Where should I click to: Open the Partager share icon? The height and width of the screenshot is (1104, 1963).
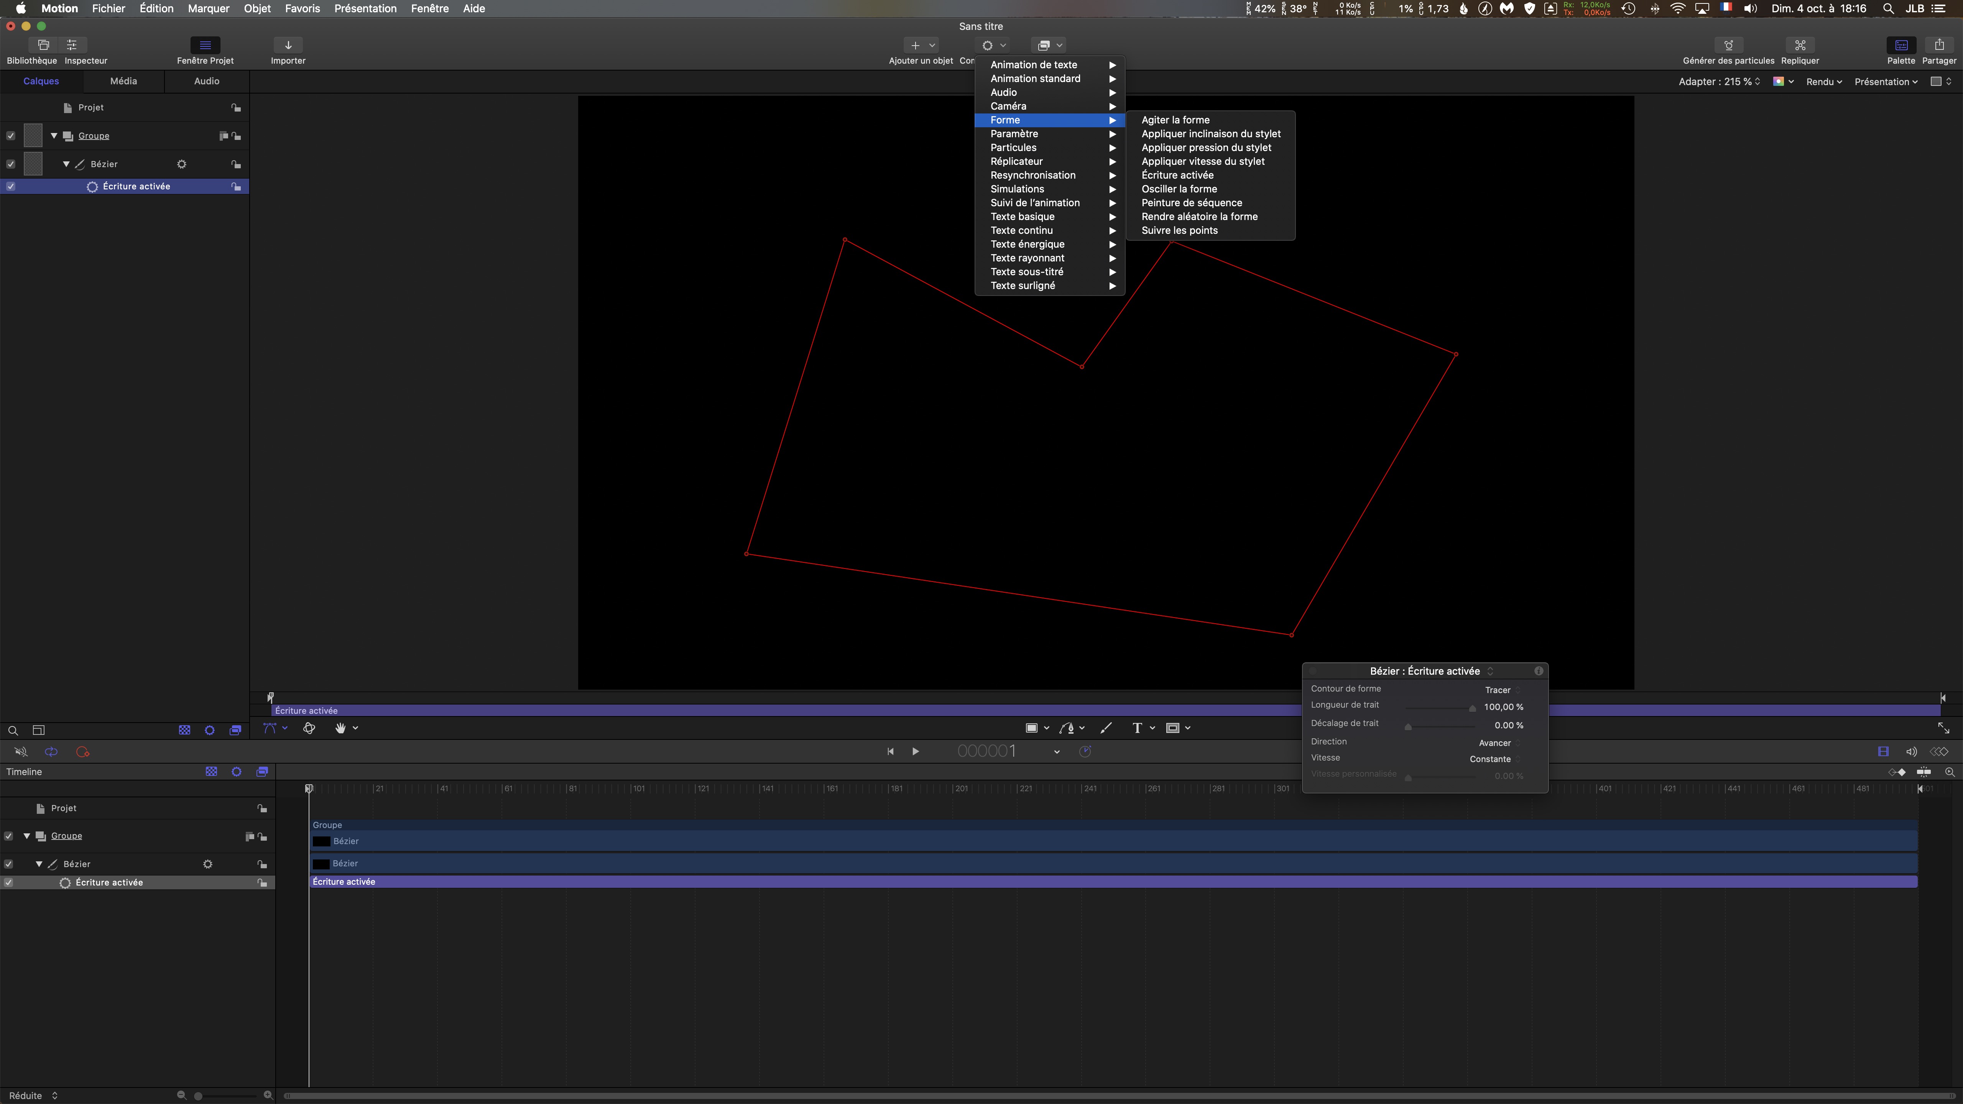[x=1938, y=45]
